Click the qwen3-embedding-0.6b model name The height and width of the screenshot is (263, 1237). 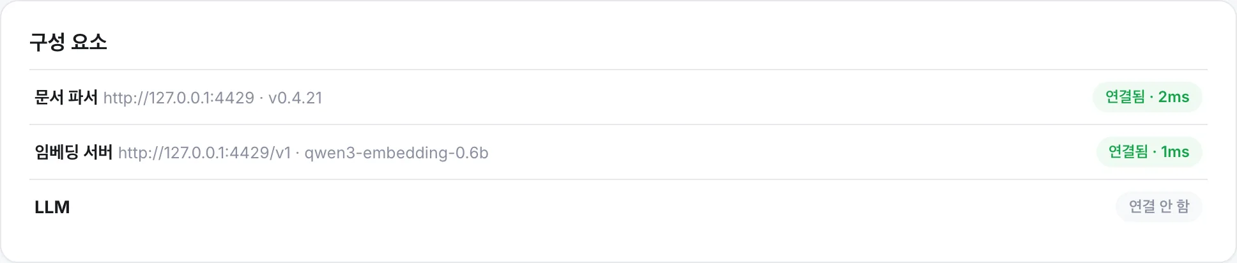point(396,153)
